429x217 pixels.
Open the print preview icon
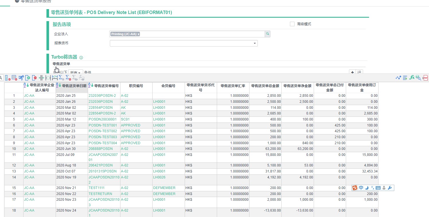[418, 78]
